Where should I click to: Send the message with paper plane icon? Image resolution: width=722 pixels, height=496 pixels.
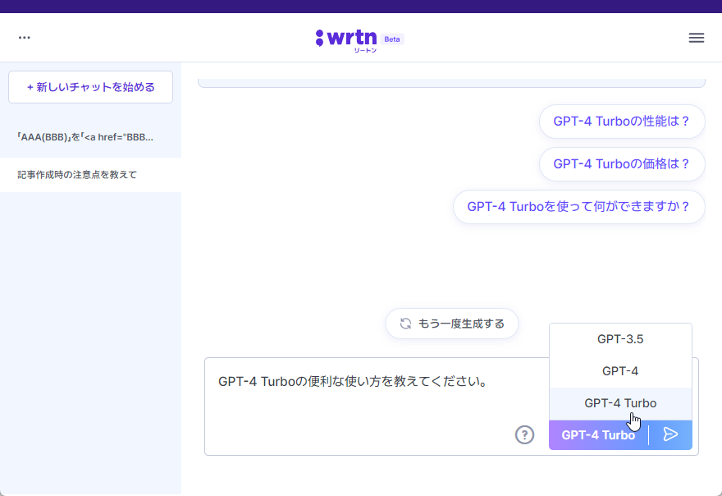[671, 434]
